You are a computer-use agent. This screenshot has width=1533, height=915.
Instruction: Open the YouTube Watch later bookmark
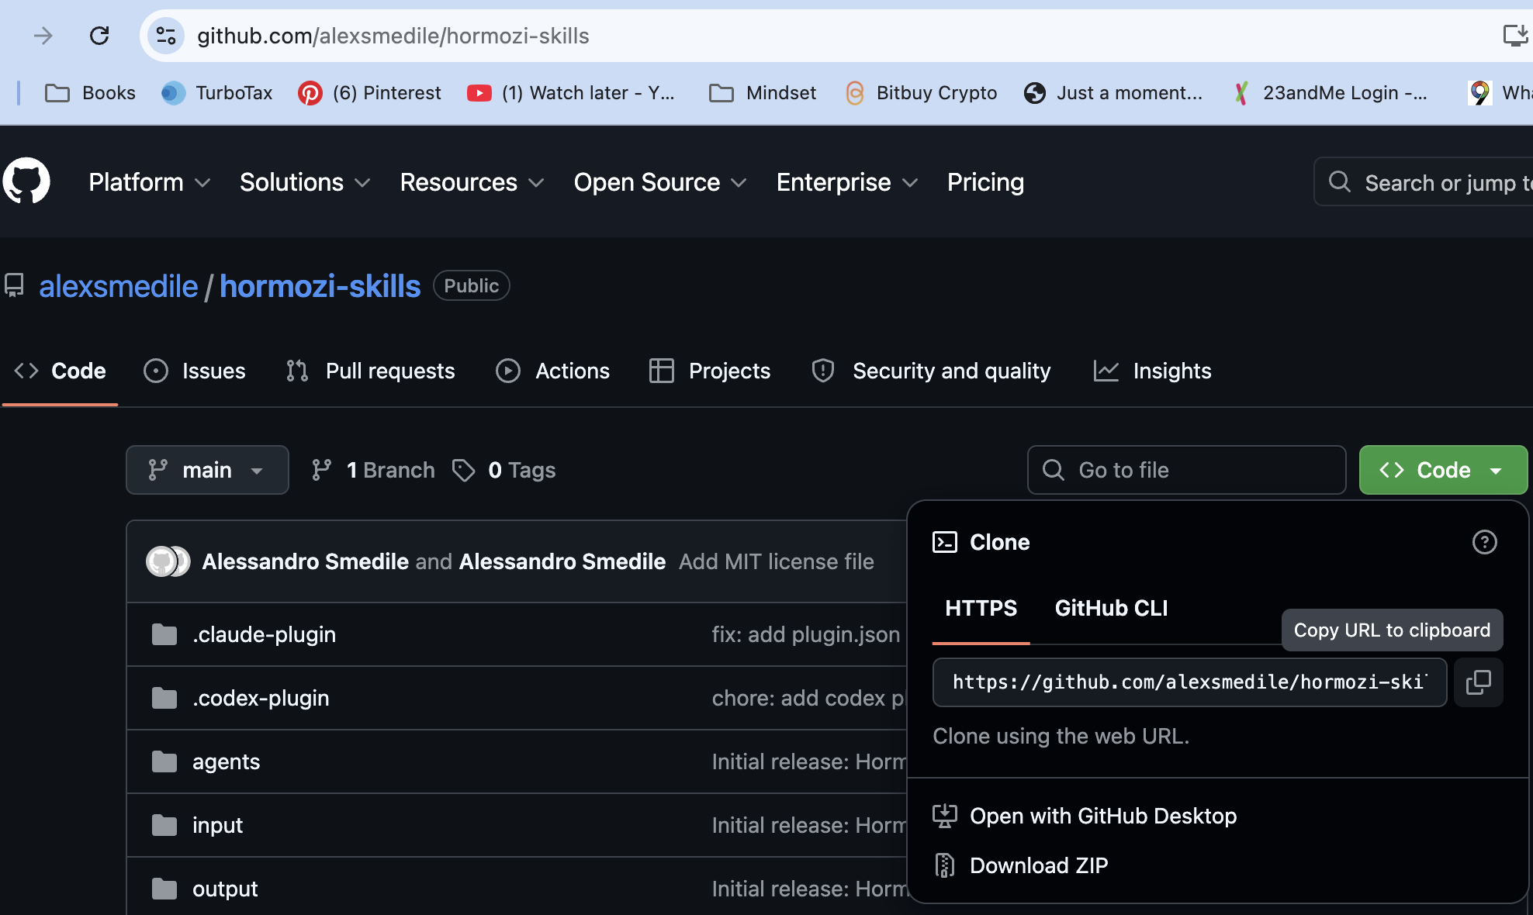click(x=571, y=93)
